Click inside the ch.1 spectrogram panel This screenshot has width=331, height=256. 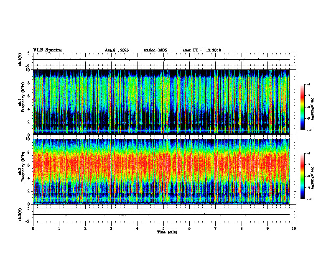(x=161, y=102)
